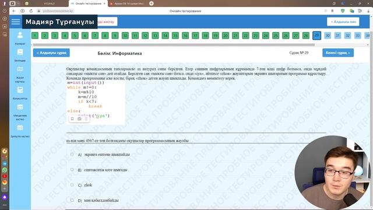
Task: Click the bookmark icon in the address bar
Action: 332,11
